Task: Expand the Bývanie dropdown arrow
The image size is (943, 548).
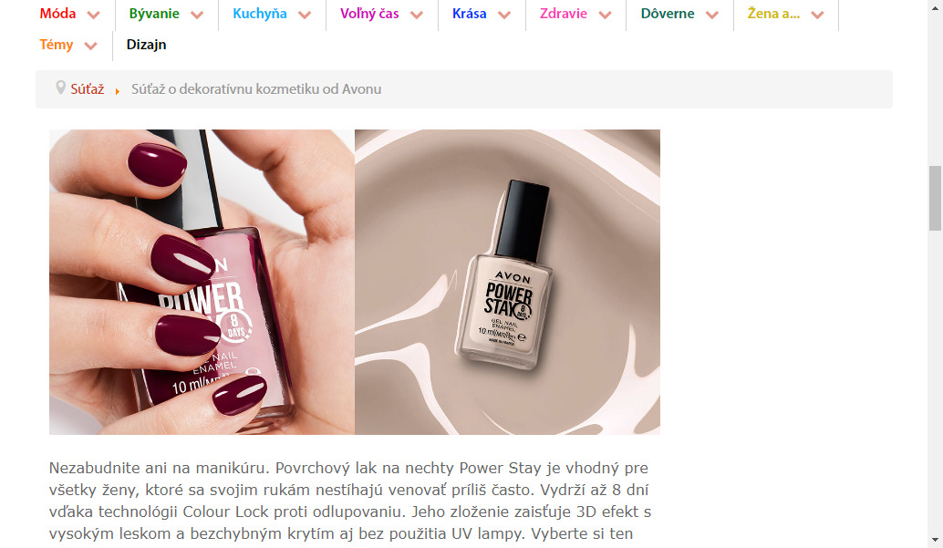Action: click(197, 15)
